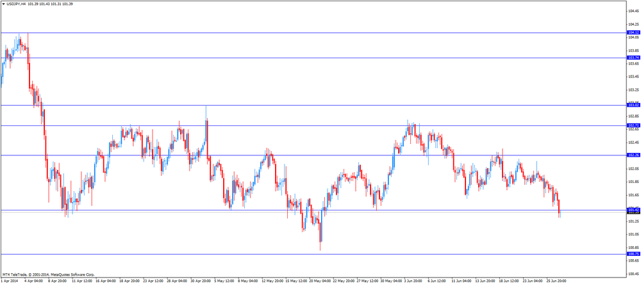Click 104.45 on the price scale
This screenshot has height=284, width=641.
click(x=634, y=12)
